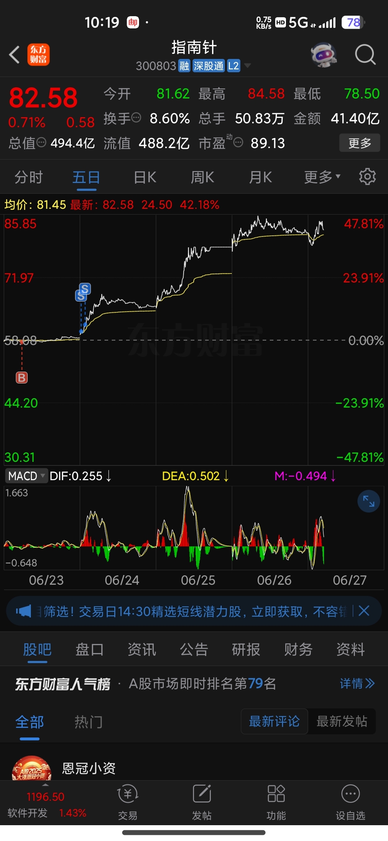This screenshot has height=841, width=388.
Task: Tap the DEA:0.502 value
Action: 191,476
